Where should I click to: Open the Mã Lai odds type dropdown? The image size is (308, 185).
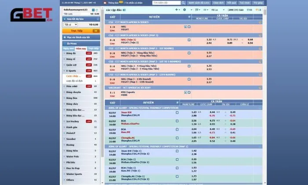click(218, 10)
